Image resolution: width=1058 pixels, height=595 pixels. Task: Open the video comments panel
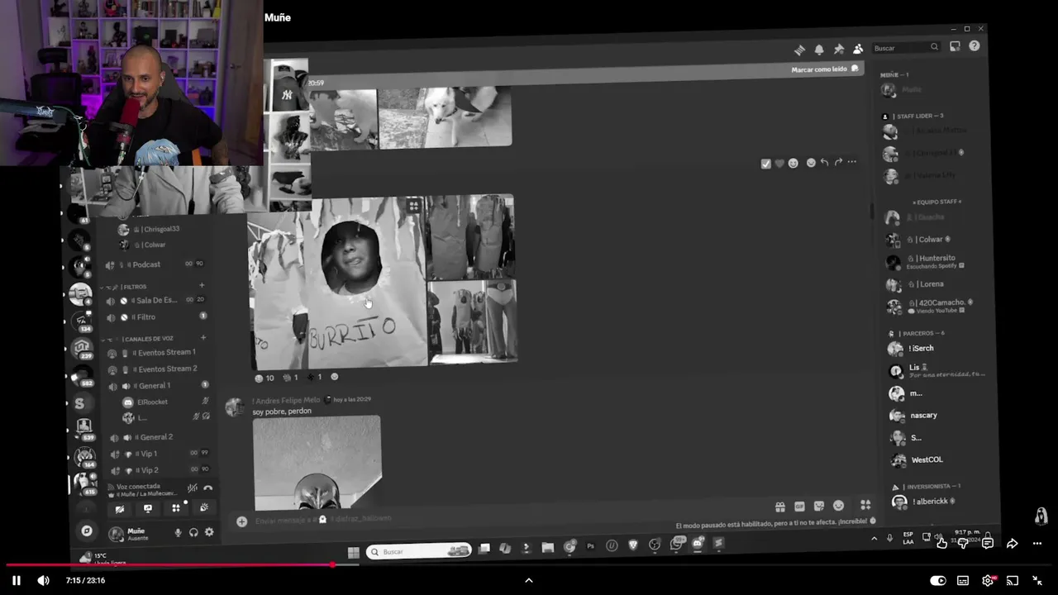pyautogui.click(x=988, y=543)
